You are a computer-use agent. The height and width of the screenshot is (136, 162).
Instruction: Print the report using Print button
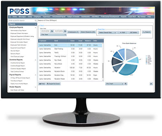[x=42, y=84]
